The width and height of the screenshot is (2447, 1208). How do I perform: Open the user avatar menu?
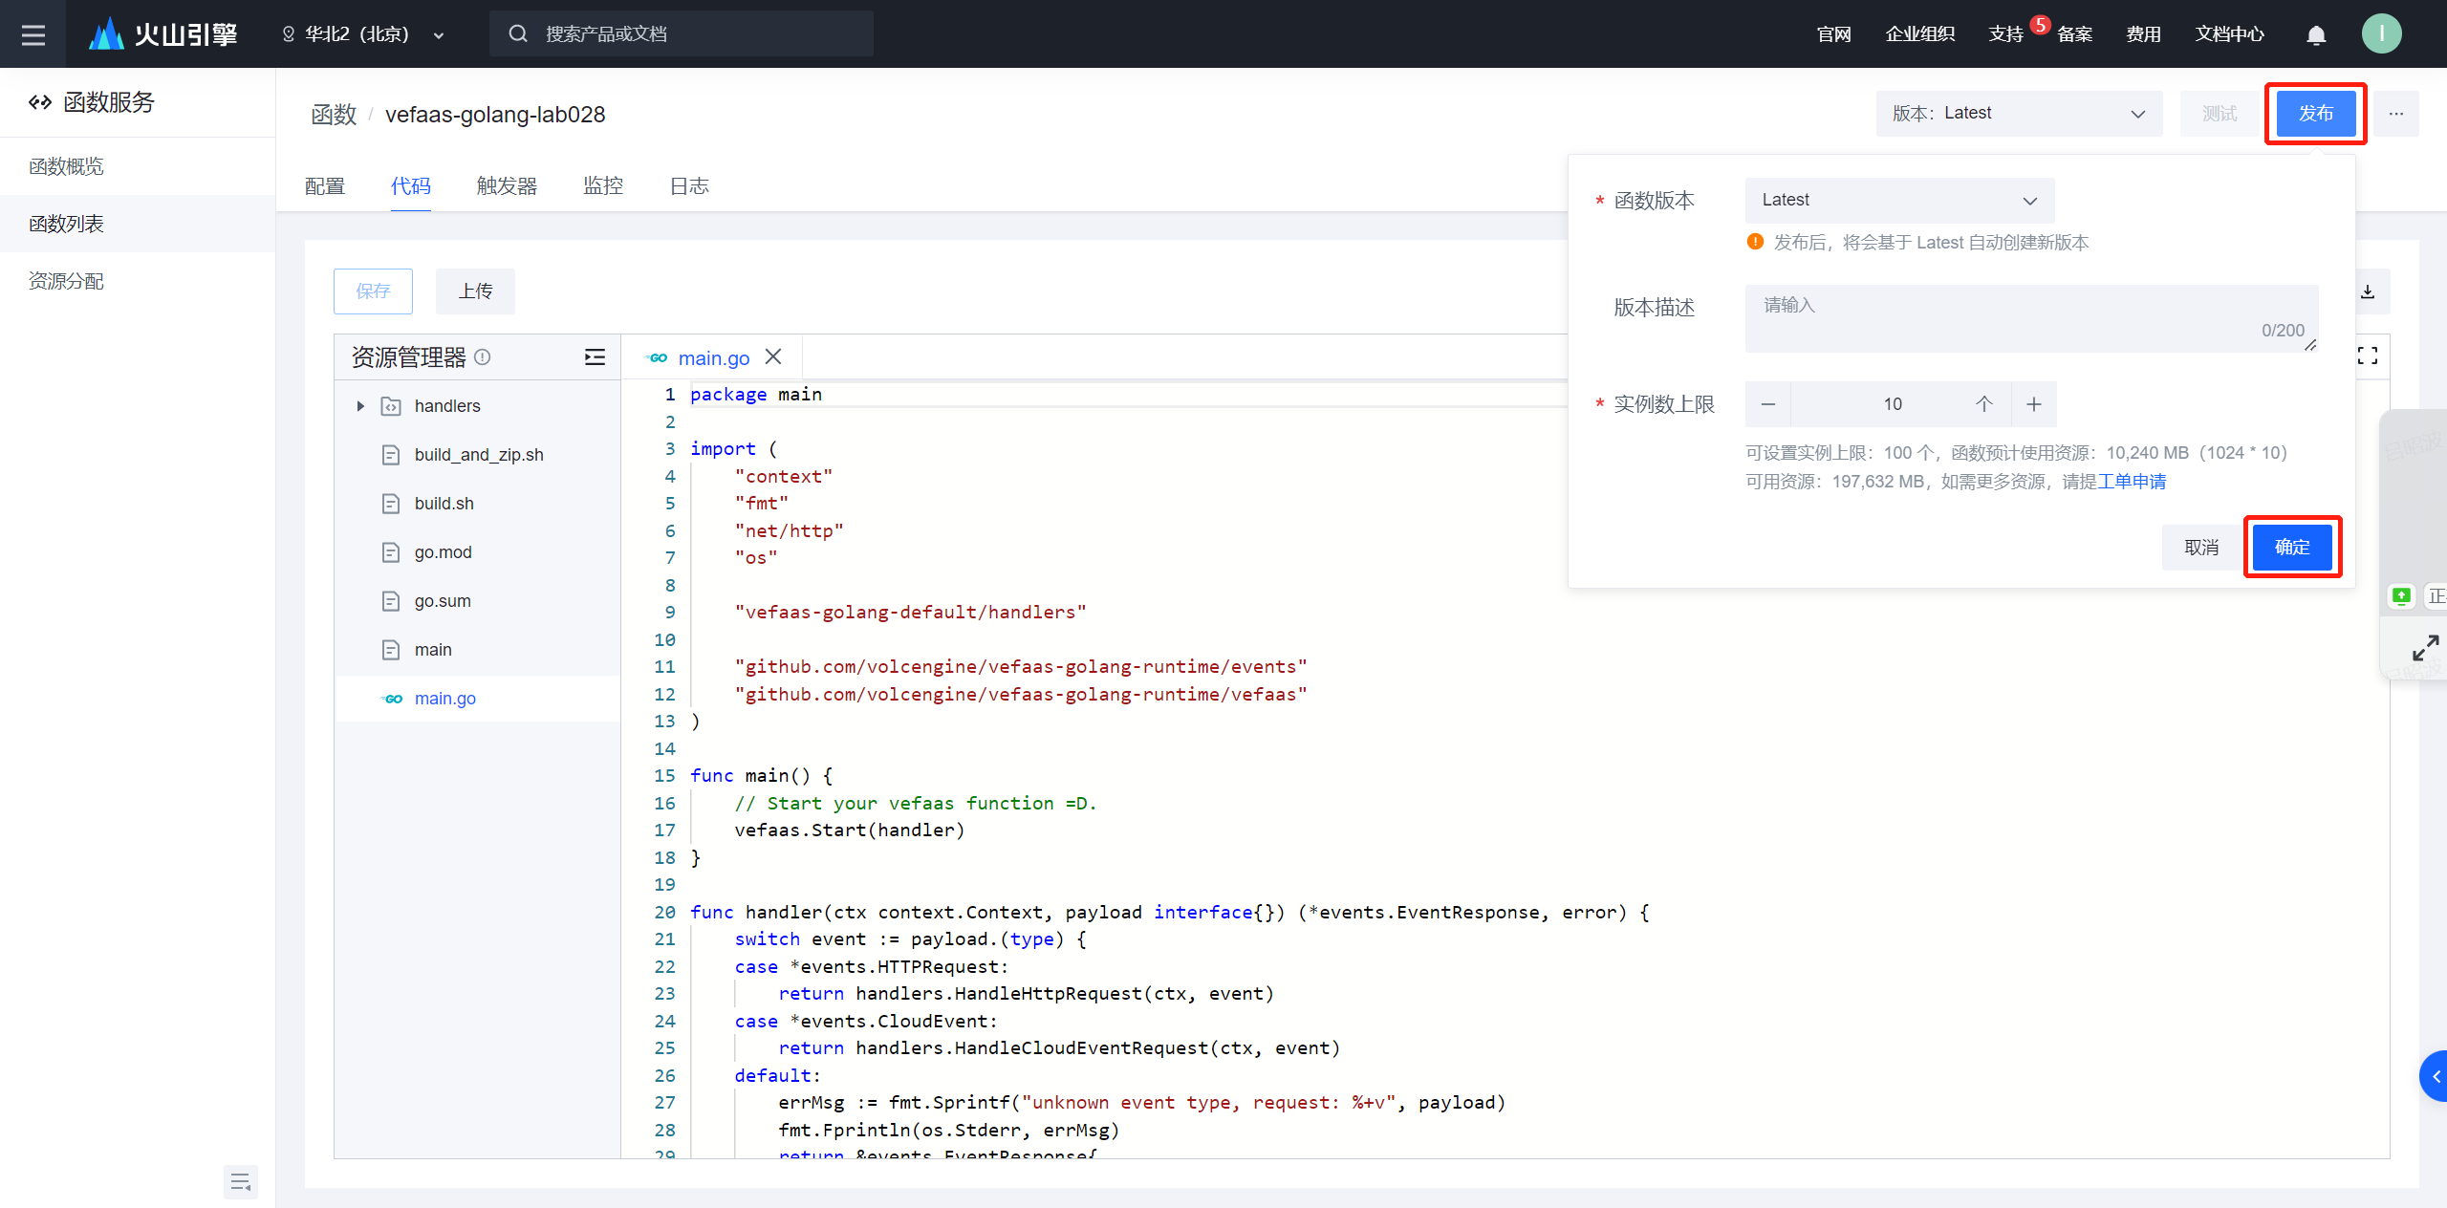coord(2381,34)
